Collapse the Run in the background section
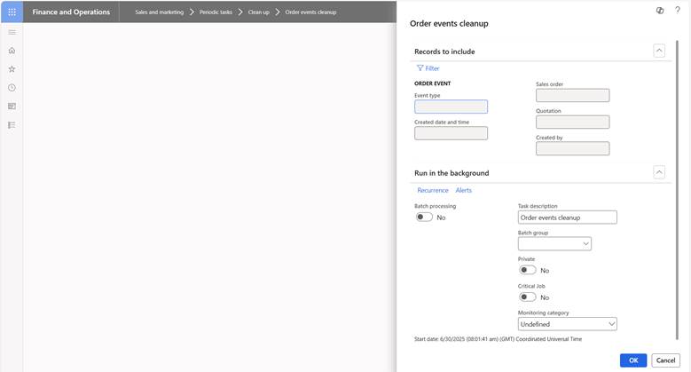 [x=659, y=172]
